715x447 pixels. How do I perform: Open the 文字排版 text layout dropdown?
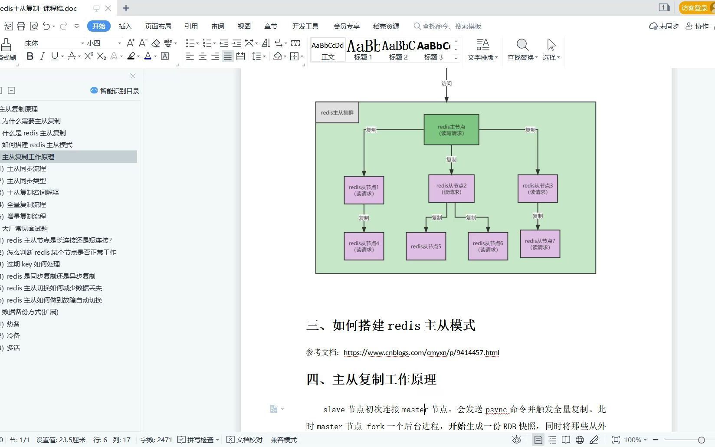click(482, 49)
